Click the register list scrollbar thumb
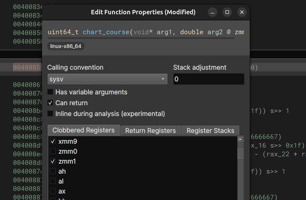The width and height of the screenshot is (306, 200). [x=240, y=154]
